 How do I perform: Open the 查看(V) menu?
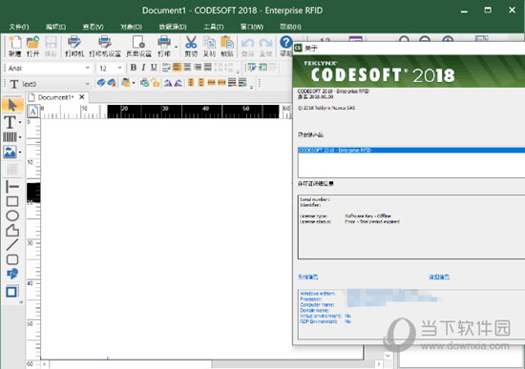[93, 27]
